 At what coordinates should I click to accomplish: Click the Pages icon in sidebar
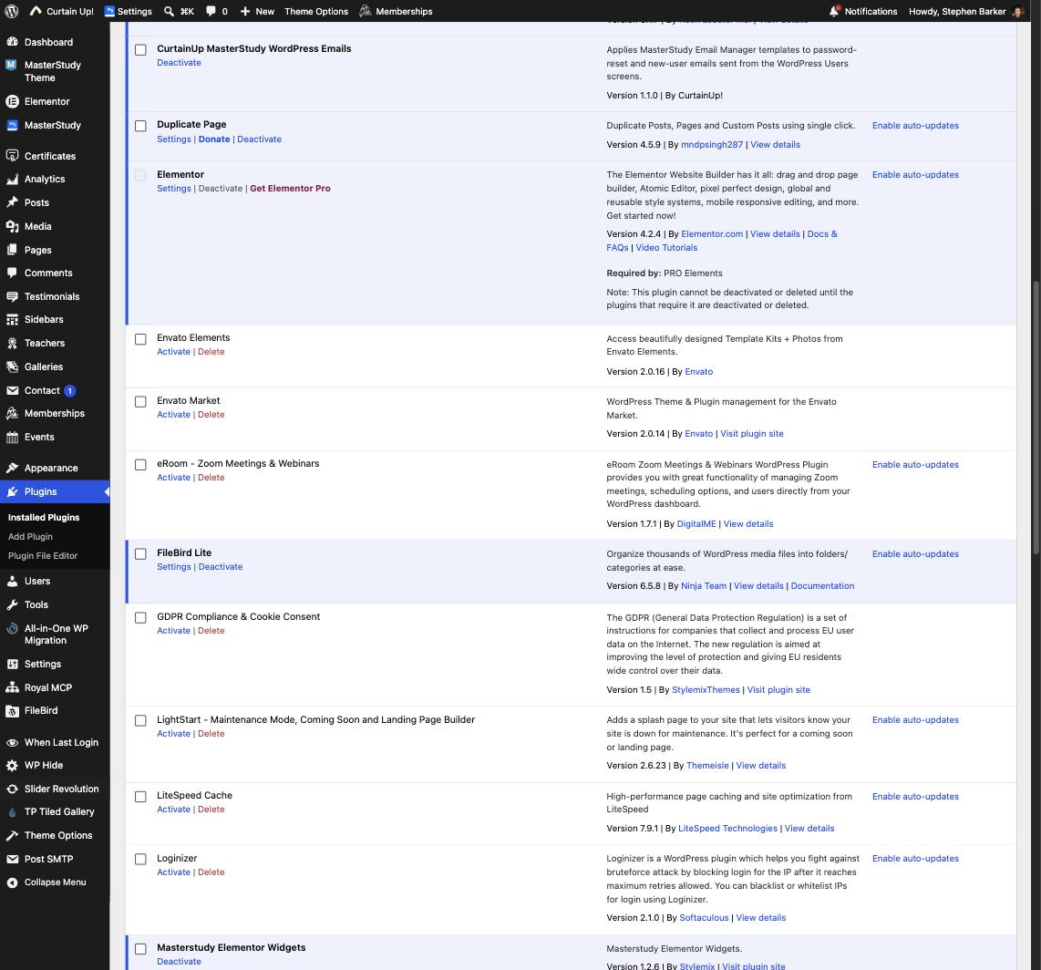click(12, 251)
